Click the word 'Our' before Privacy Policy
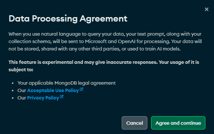The width and height of the screenshot is (214, 134). tap(22, 98)
